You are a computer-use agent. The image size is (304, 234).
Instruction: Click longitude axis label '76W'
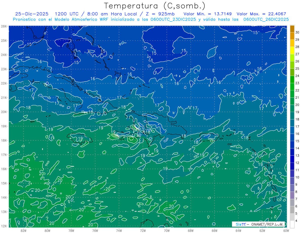tap(95, 230)
